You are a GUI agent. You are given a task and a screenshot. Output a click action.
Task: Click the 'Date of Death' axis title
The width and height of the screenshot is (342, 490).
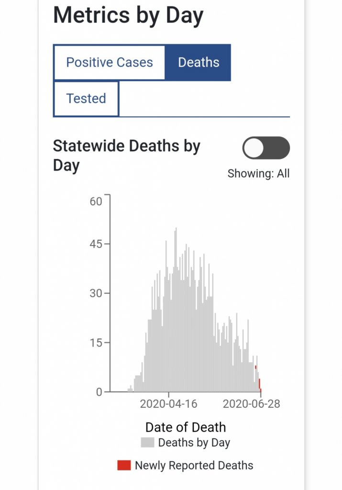pyautogui.click(x=186, y=427)
